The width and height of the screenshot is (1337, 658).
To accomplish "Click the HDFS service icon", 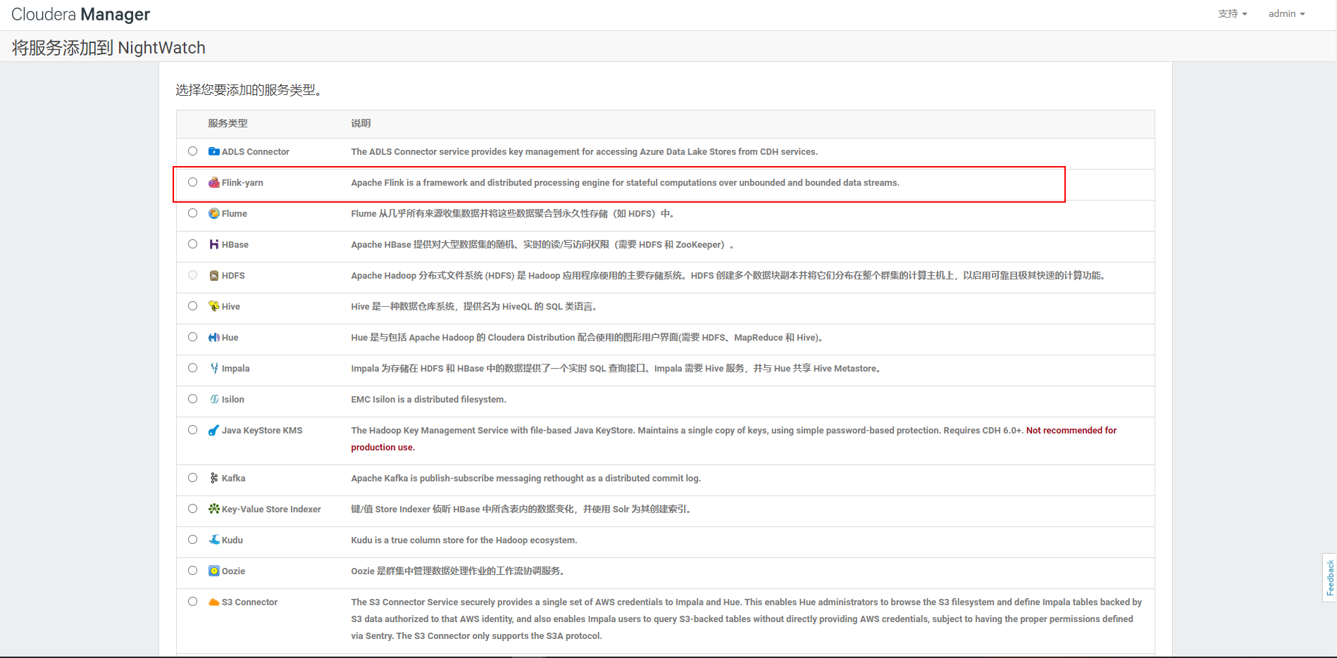I will click(214, 275).
